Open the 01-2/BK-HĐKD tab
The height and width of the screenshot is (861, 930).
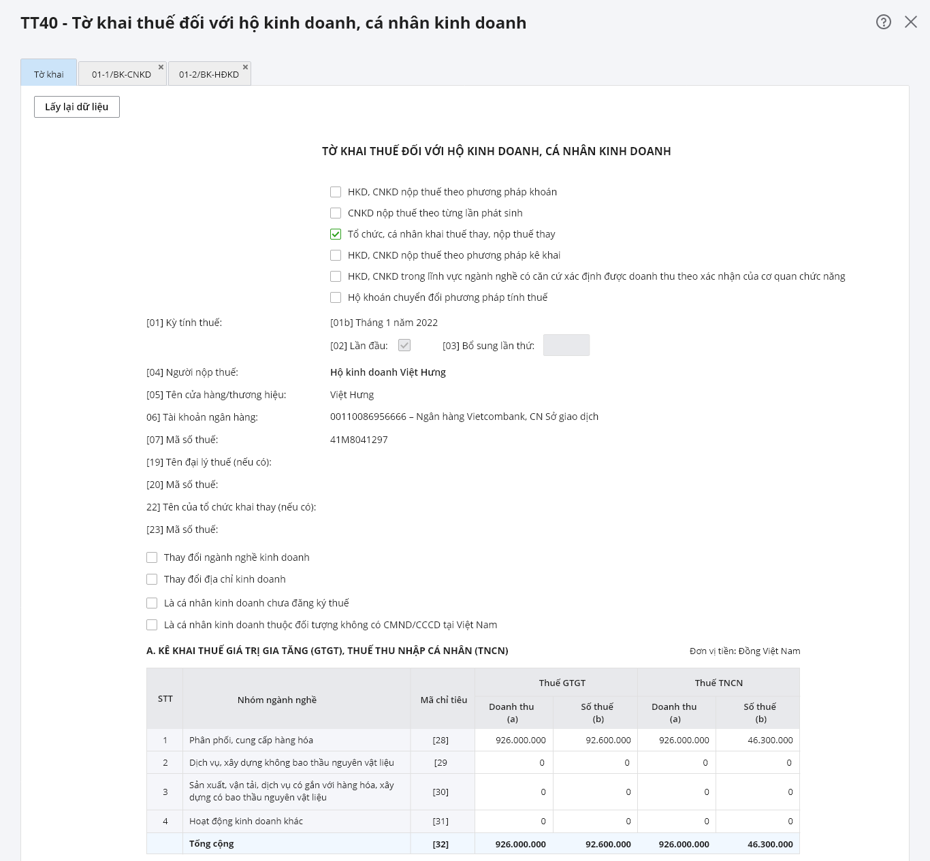[208, 74]
